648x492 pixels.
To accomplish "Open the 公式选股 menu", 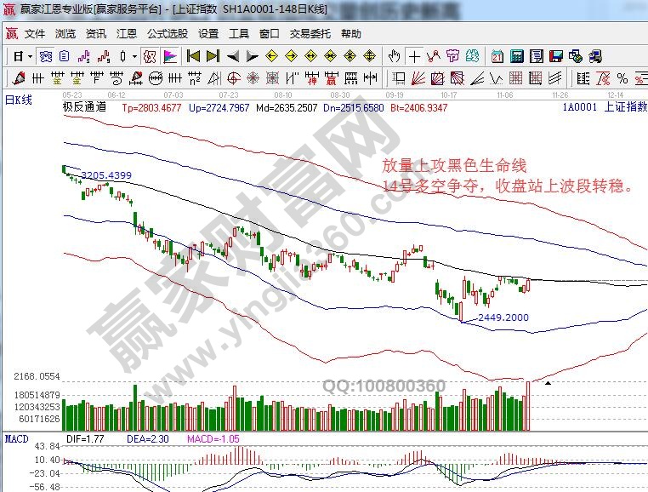I will point(167,34).
